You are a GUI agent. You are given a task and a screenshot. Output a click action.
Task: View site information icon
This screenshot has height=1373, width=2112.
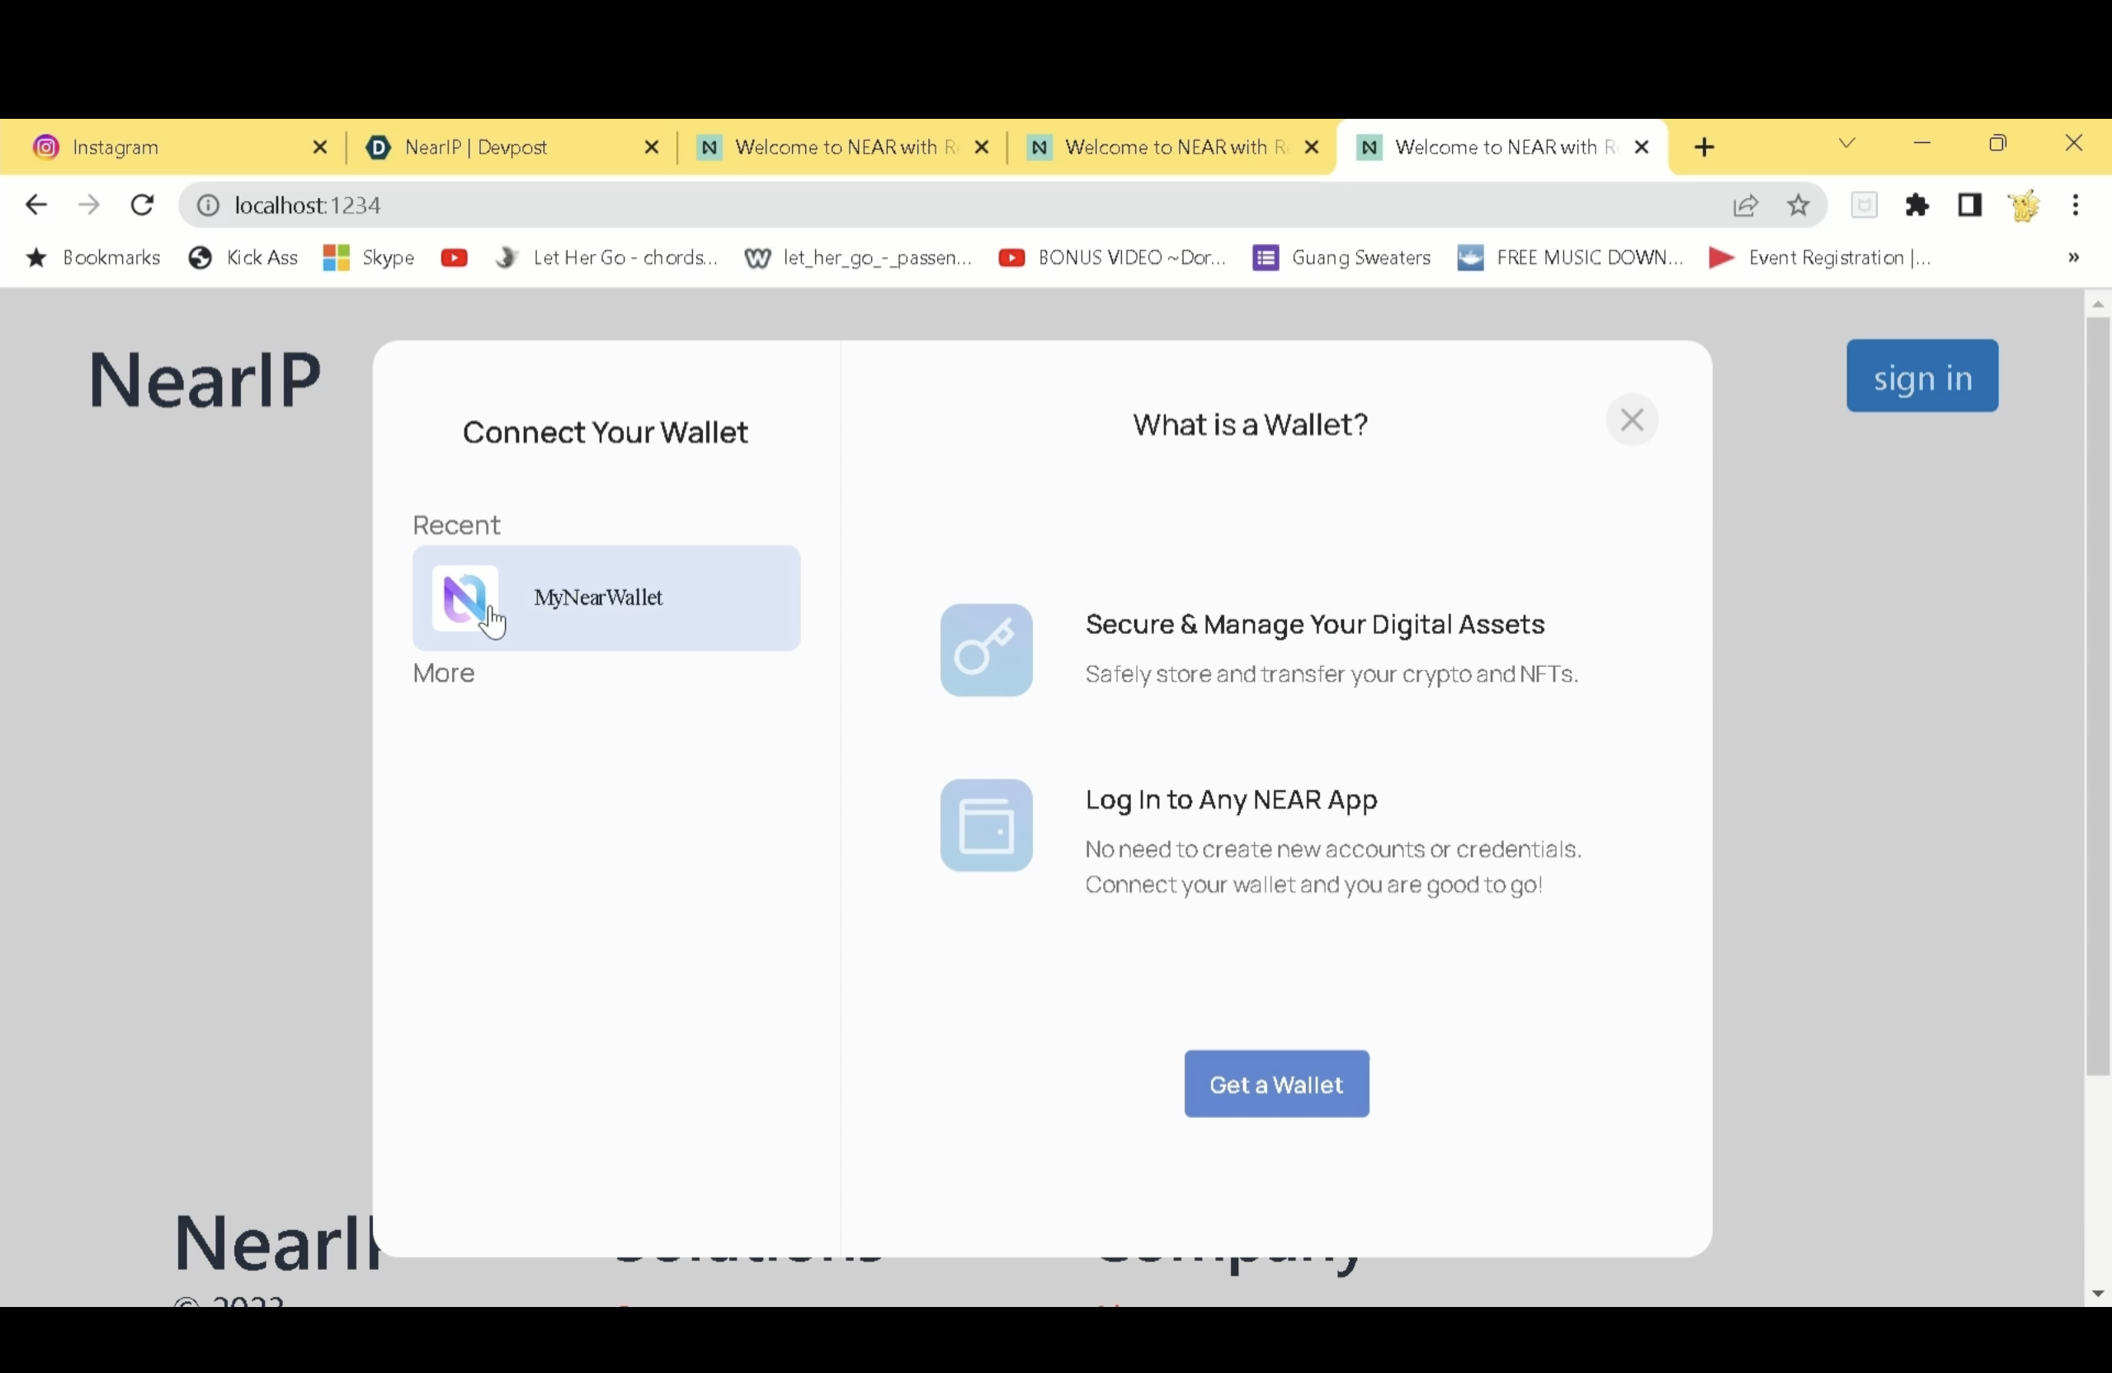point(208,206)
